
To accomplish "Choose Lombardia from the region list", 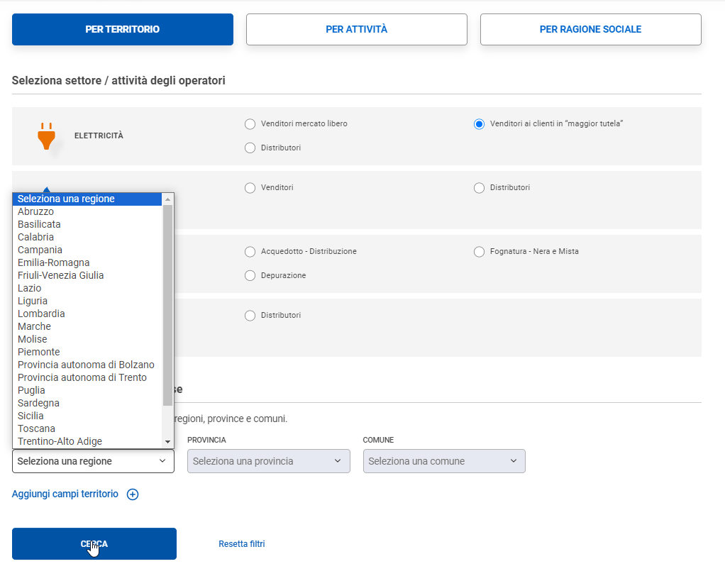I will (x=41, y=314).
